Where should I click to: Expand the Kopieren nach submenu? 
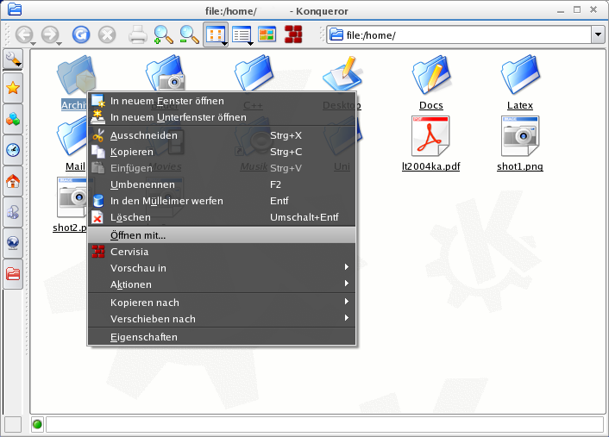(x=222, y=303)
